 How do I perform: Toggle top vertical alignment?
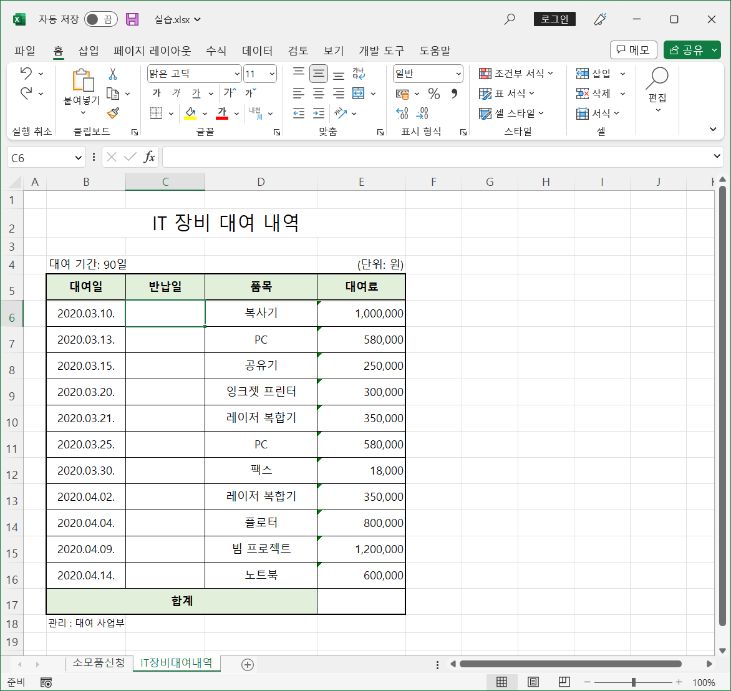click(x=299, y=73)
